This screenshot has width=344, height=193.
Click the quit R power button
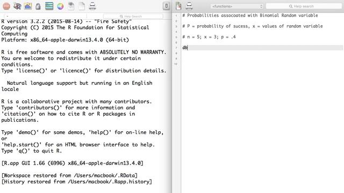(166, 6)
